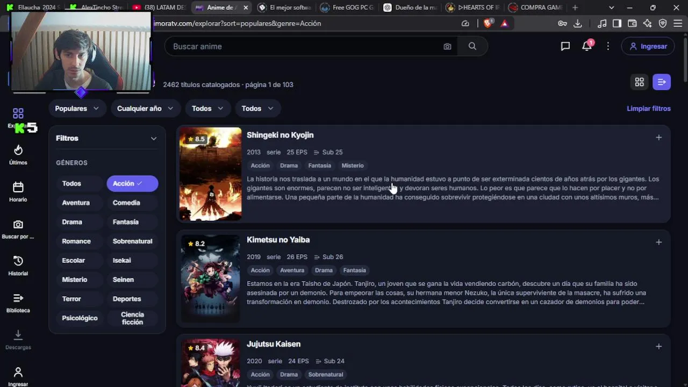Toggle the browser sidebar panel icon
Viewport: 688px width, 387px height.
617,23
